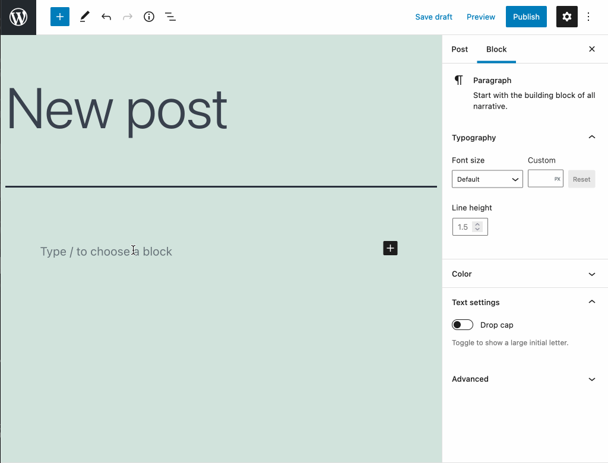
Task: Preview the post
Action: pyautogui.click(x=480, y=17)
